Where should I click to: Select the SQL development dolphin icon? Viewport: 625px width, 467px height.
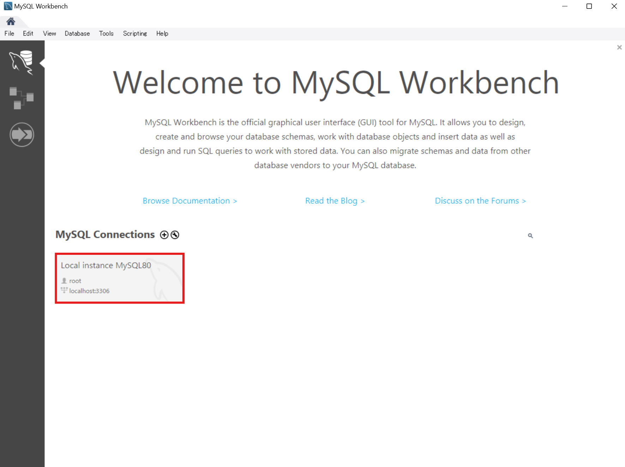coord(22,63)
